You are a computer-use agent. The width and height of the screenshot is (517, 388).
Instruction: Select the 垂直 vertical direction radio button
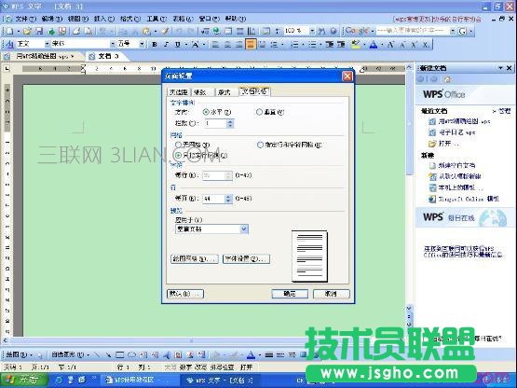coord(259,112)
